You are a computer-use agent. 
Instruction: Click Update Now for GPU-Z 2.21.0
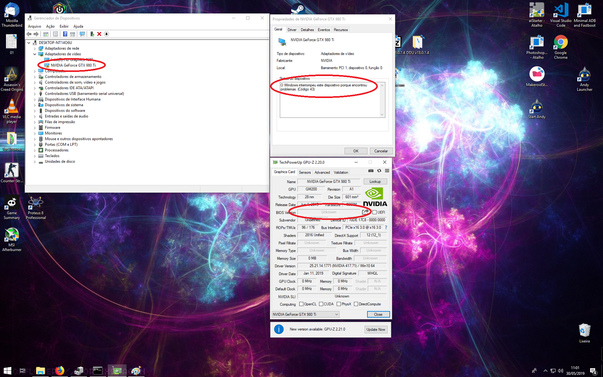point(376,330)
